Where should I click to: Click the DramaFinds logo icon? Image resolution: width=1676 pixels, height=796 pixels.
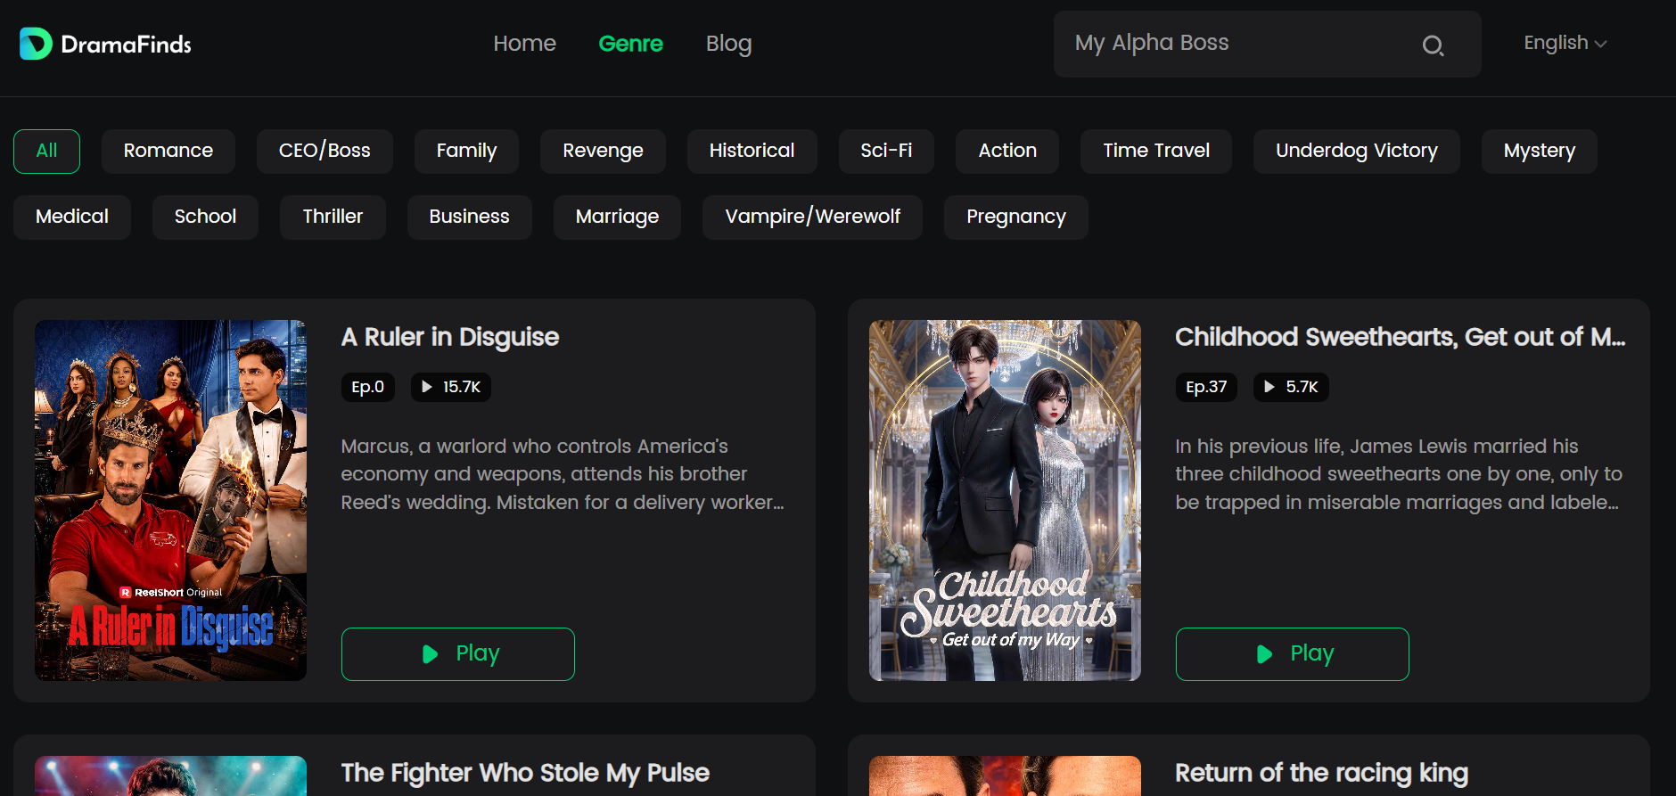pos(36,44)
